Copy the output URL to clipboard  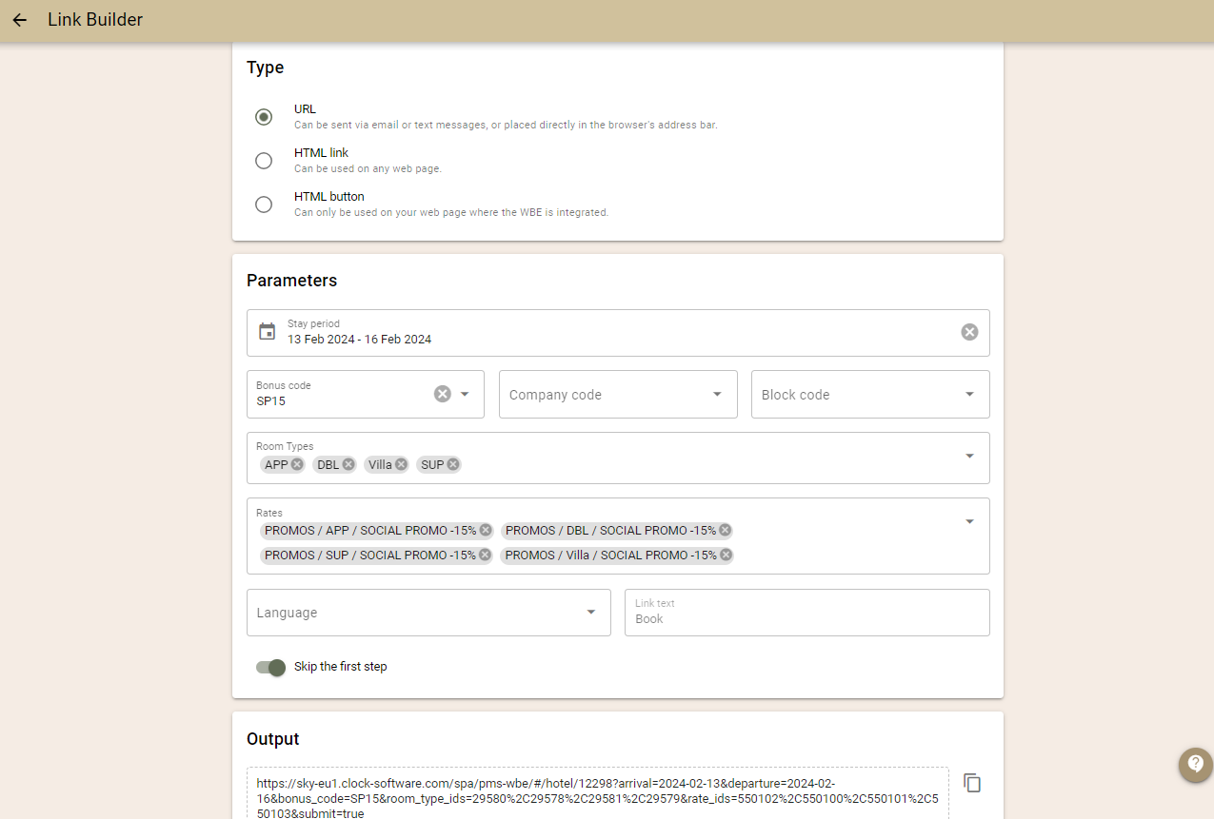972,783
